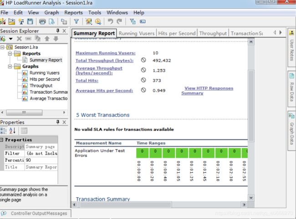Click the add new graph icon in Session Explorer

[x=3, y=39]
